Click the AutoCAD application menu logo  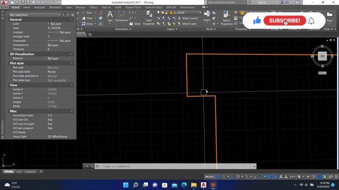coord(4,4)
